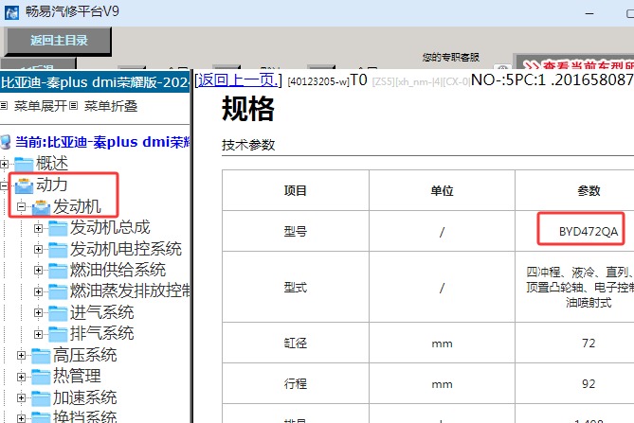This screenshot has height=423, width=634.
Task: Expand the 燃油蒸发排放控制 node
Action: coord(39,291)
